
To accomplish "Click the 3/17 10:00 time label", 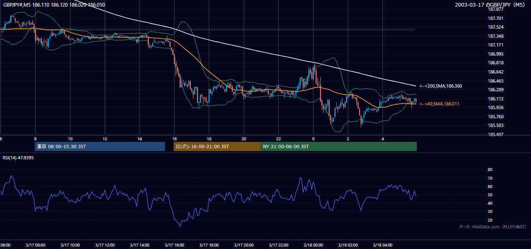I will pyautogui.click(x=70, y=245).
